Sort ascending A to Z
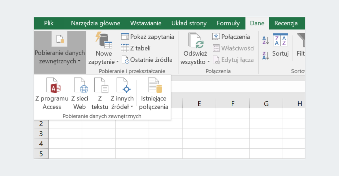 pos(266,40)
